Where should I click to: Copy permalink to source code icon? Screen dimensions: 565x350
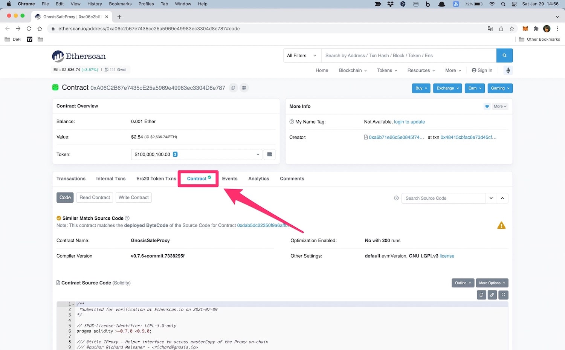492,295
